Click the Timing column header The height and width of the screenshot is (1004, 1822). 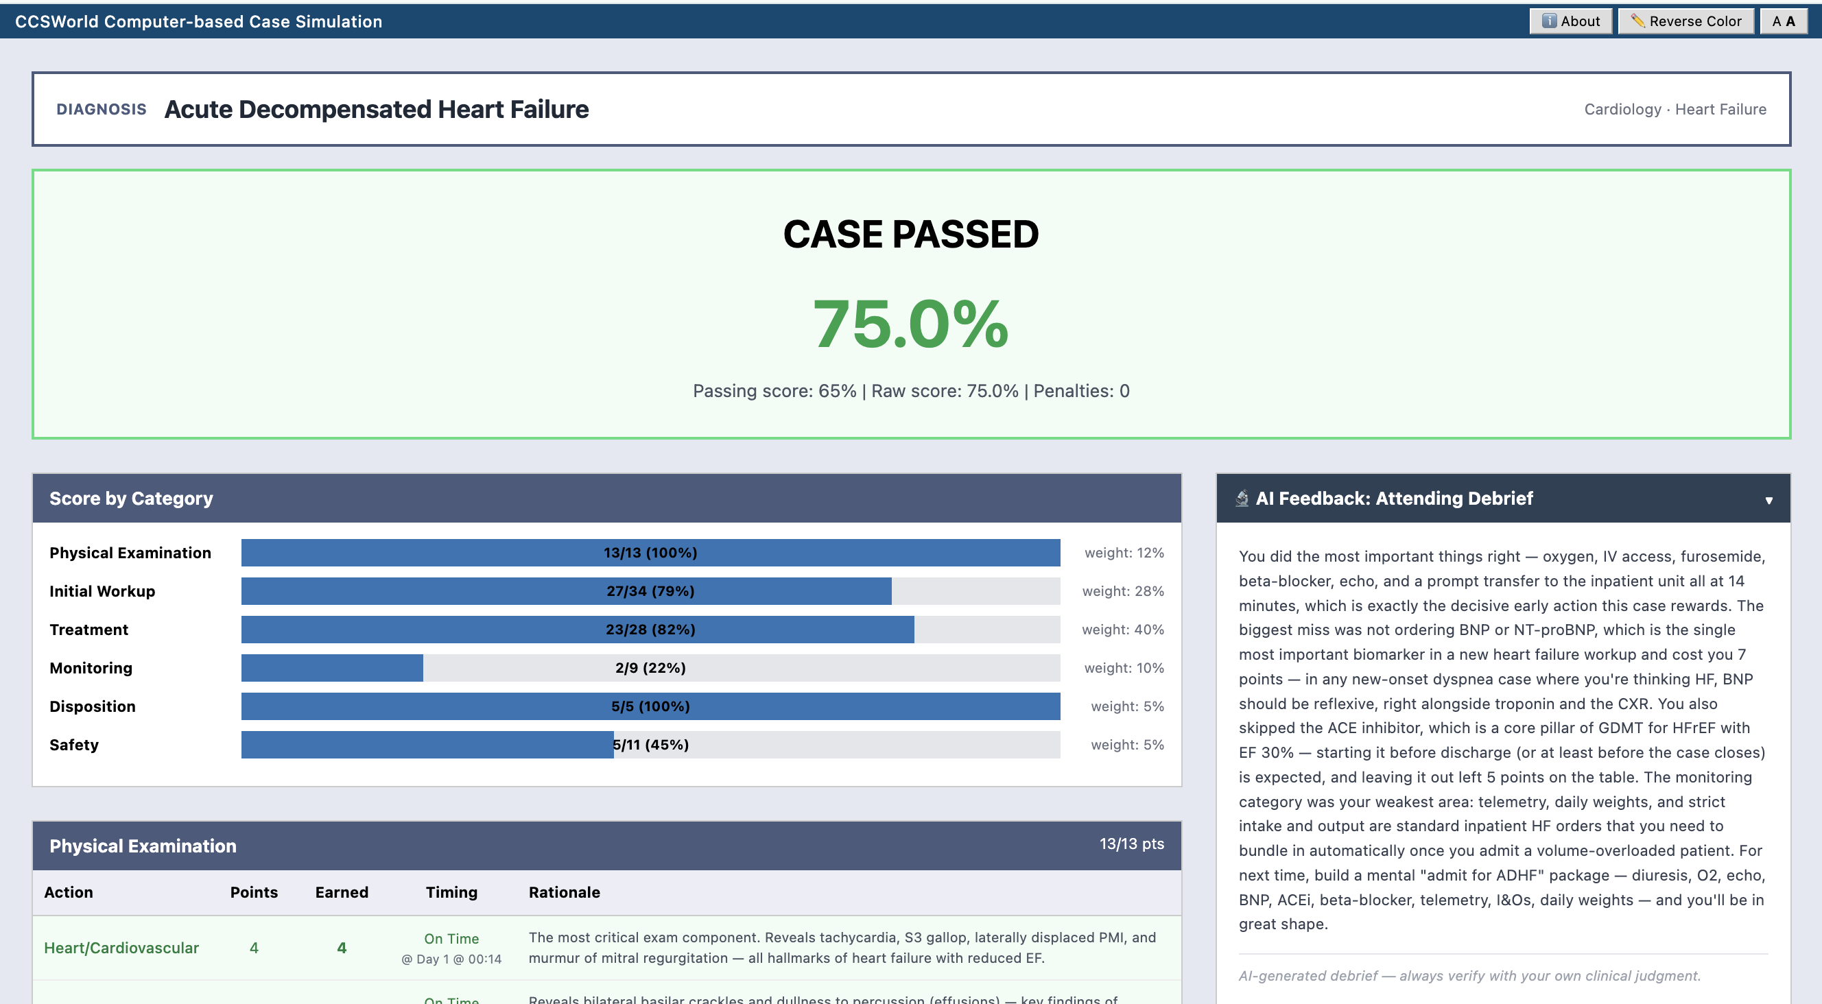point(451,892)
